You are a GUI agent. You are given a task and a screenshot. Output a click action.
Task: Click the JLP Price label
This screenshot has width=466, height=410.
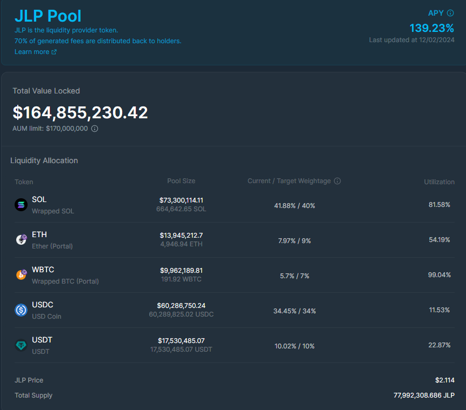coord(29,380)
